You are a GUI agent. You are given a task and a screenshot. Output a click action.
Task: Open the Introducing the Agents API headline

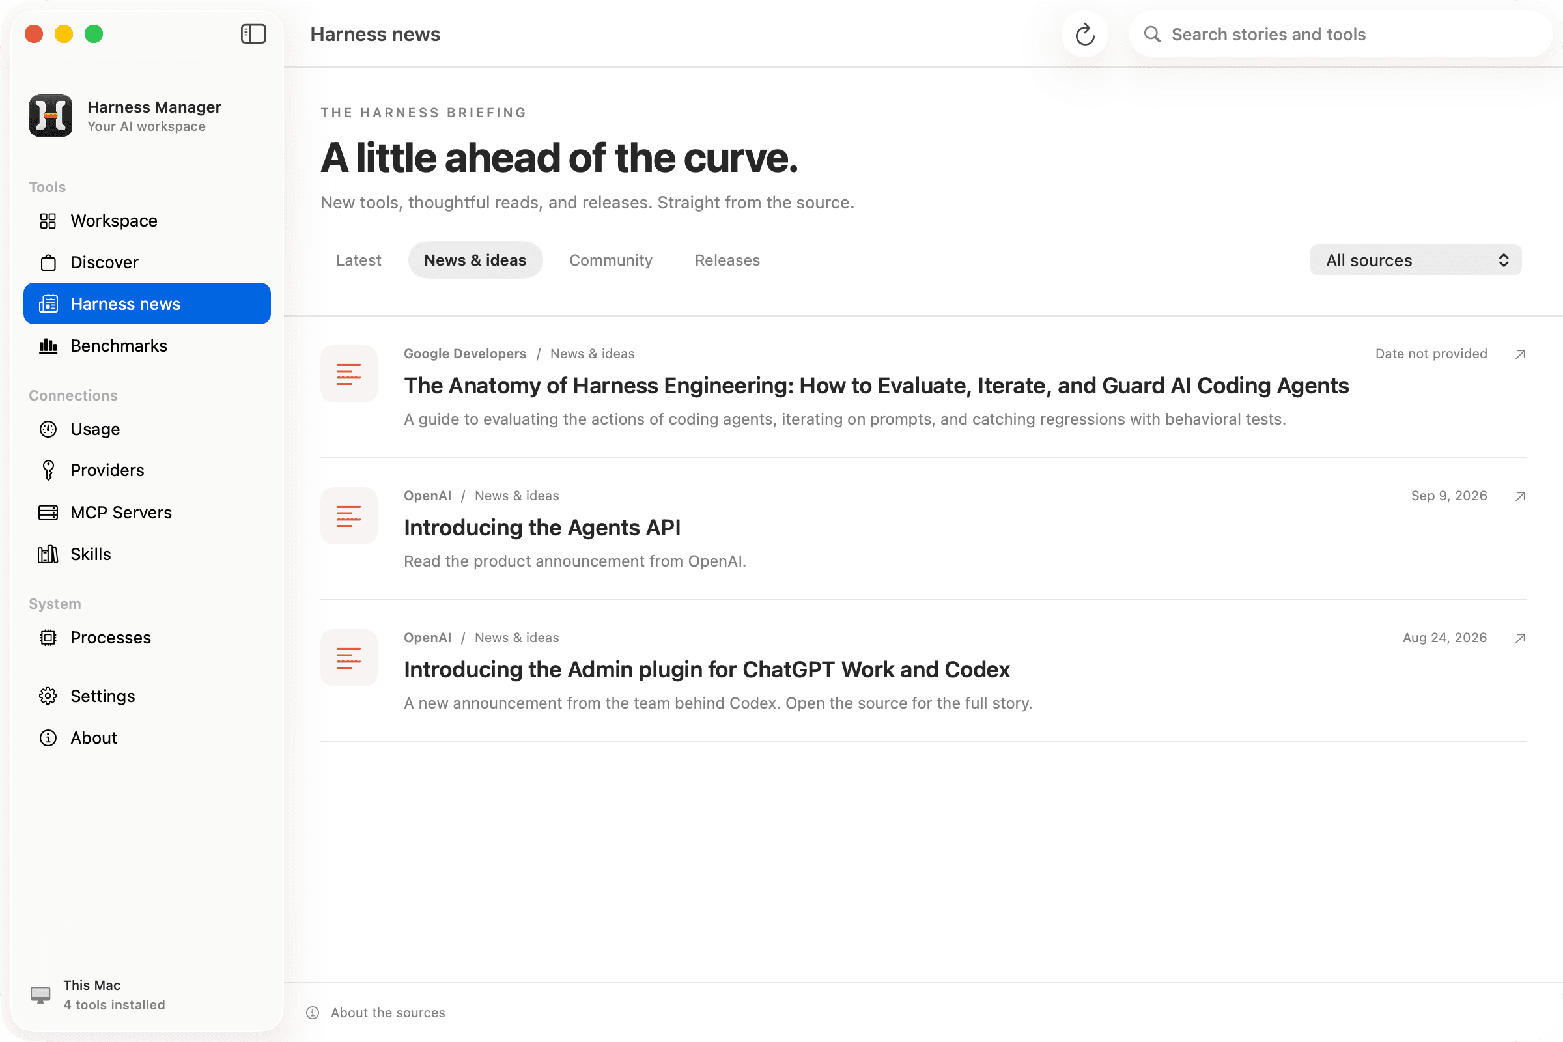click(542, 528)
